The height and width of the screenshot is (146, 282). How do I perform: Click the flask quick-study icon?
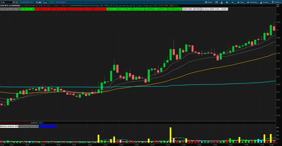[222, 2]
